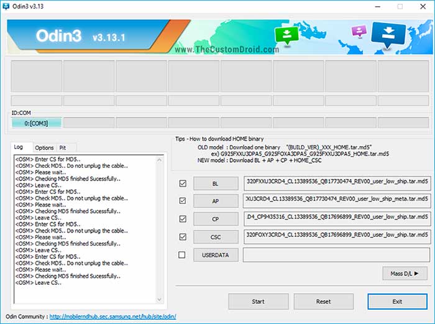This screenshot has height=324, width=435.
Task: Click the 'Odin3 v3.13.1' banner logo
Action: tap(80, 36)
